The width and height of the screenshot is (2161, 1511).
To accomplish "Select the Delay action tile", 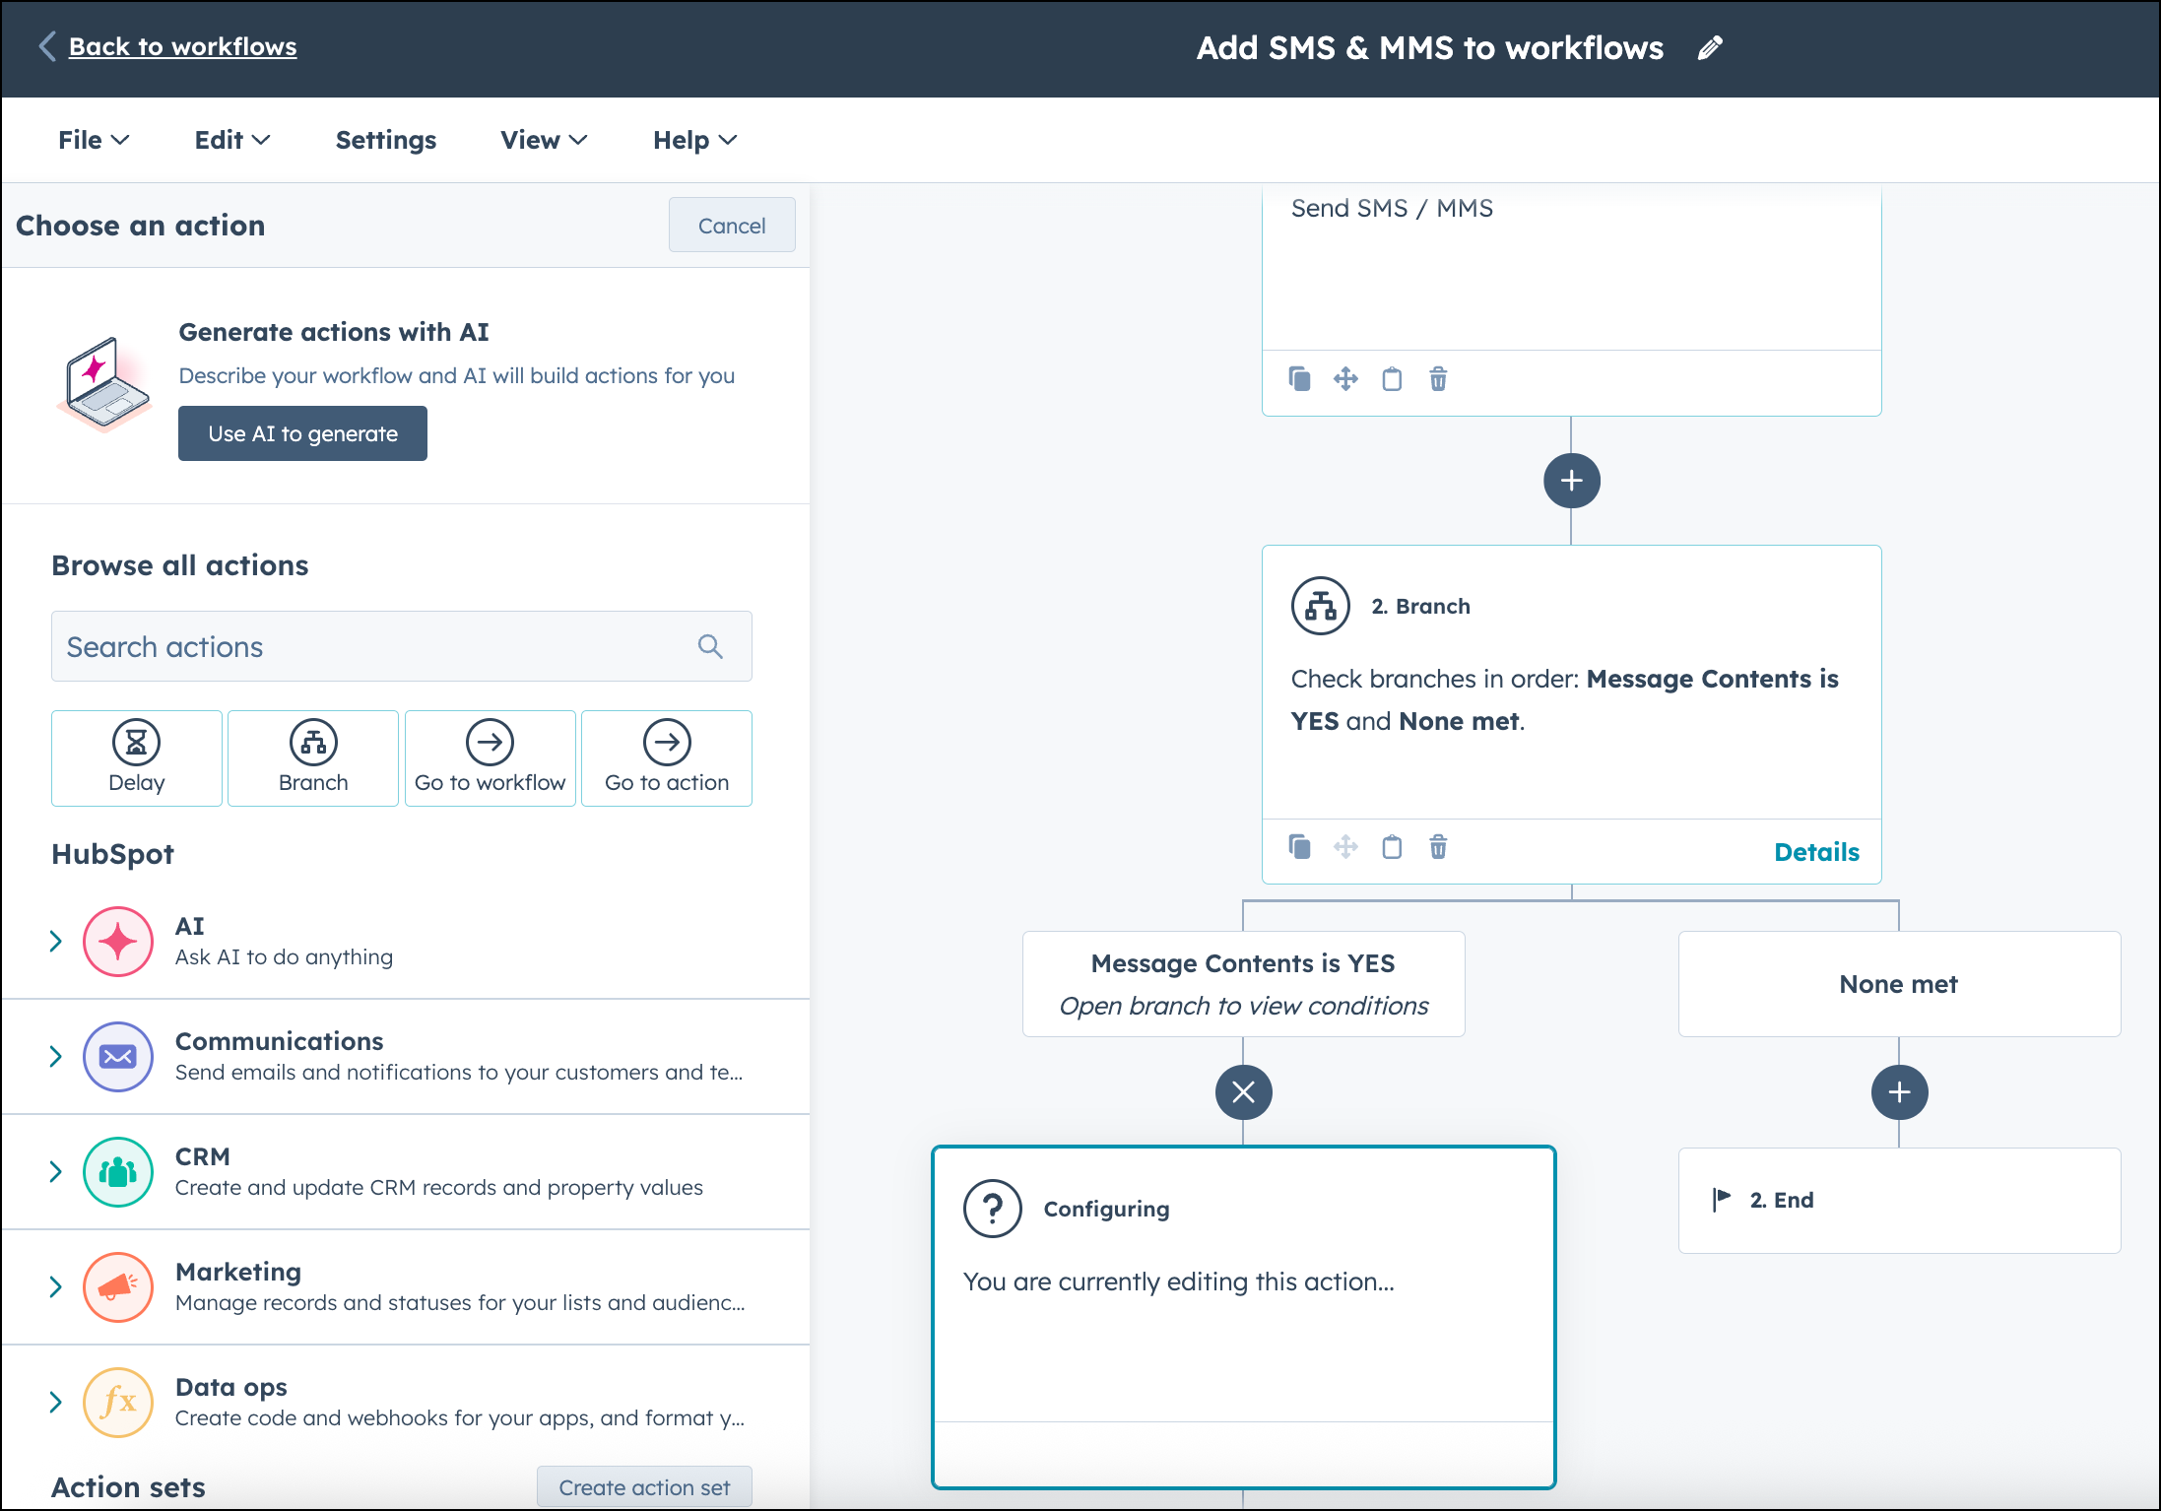I will click(x=137, y=757).
